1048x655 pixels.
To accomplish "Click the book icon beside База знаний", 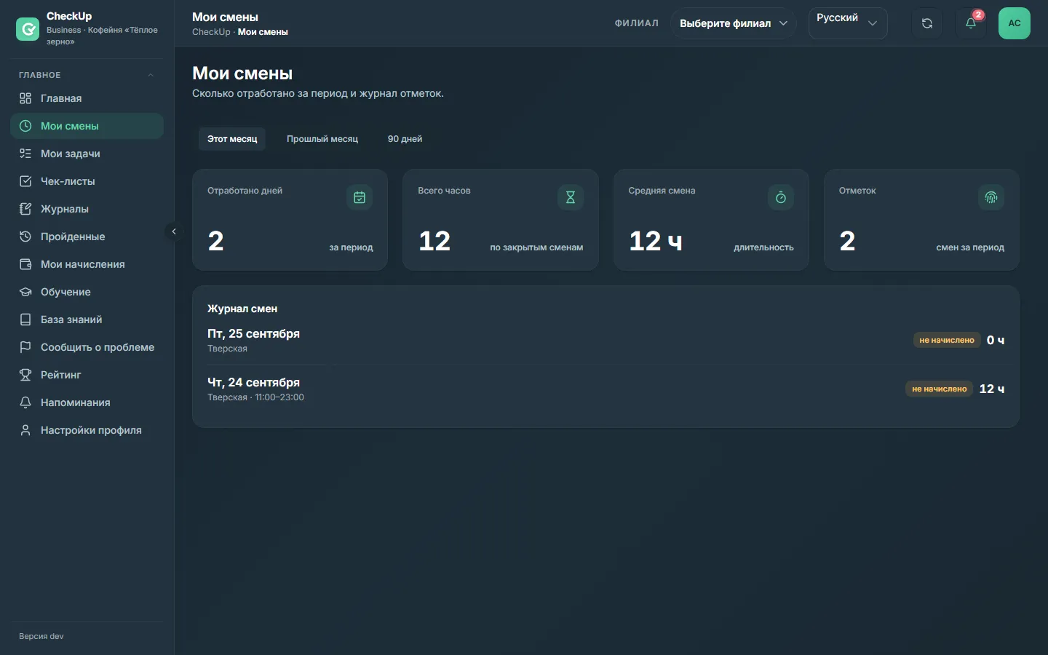I will (x=25, y=319).
